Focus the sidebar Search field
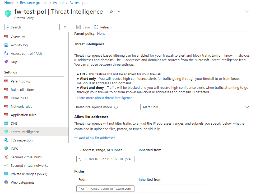Screen dimensions: 256x196 pos(32,27)
